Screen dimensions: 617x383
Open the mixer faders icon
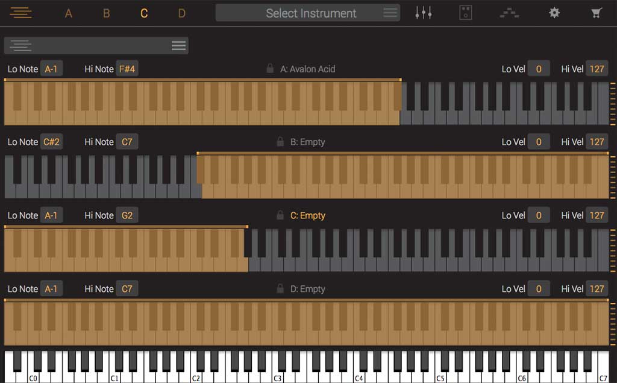click(424, 13)
